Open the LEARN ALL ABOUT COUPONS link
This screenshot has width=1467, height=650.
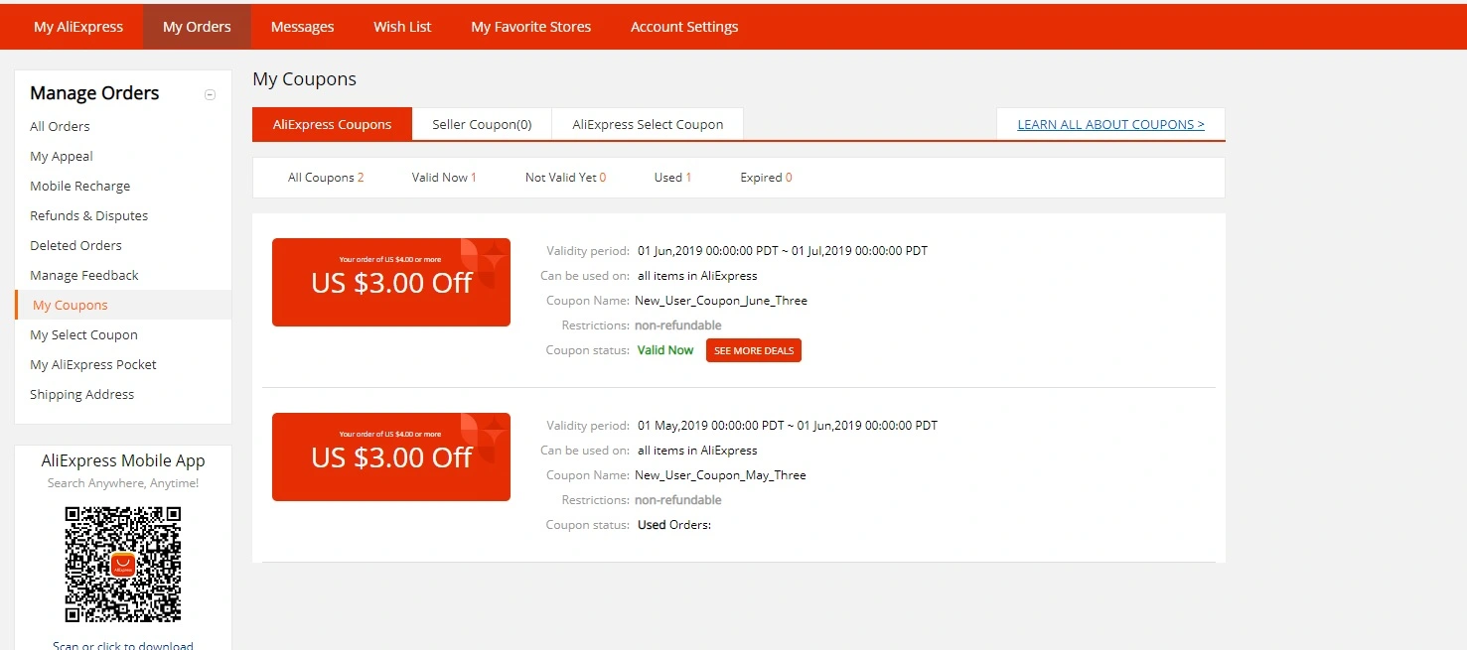(x=1110, y=124)
